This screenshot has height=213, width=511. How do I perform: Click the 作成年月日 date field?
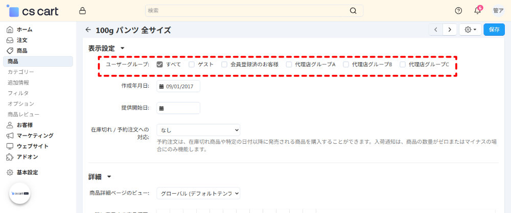click(179, 87)
